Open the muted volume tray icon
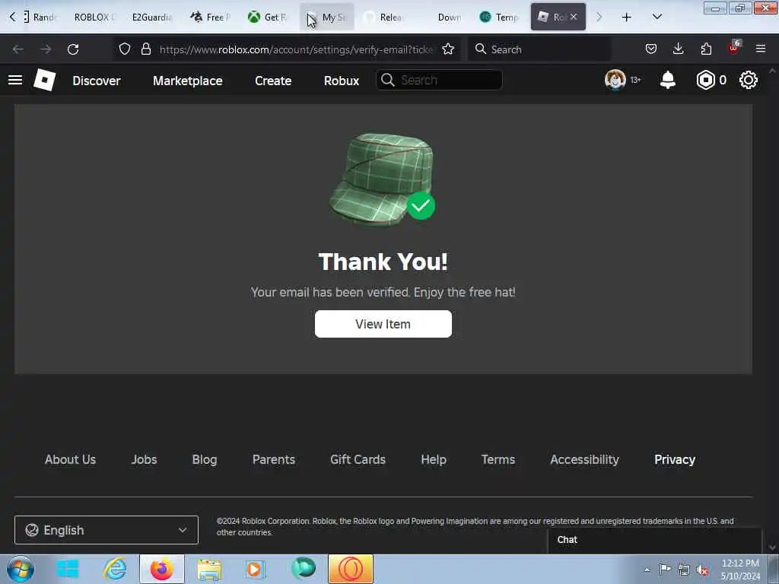 (702, 570)
